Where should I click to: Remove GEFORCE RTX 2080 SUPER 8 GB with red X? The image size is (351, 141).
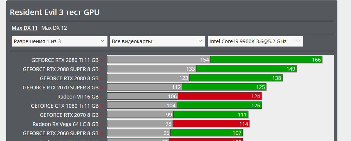tap(102, 69)
